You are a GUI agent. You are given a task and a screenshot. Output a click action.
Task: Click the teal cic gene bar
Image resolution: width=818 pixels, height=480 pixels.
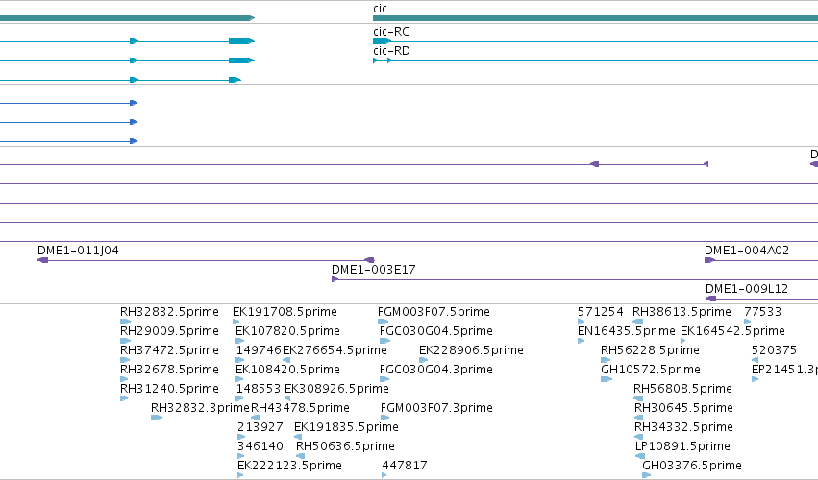coord(595,18)
